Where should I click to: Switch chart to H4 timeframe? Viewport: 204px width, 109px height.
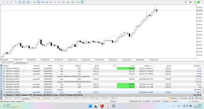55,2
